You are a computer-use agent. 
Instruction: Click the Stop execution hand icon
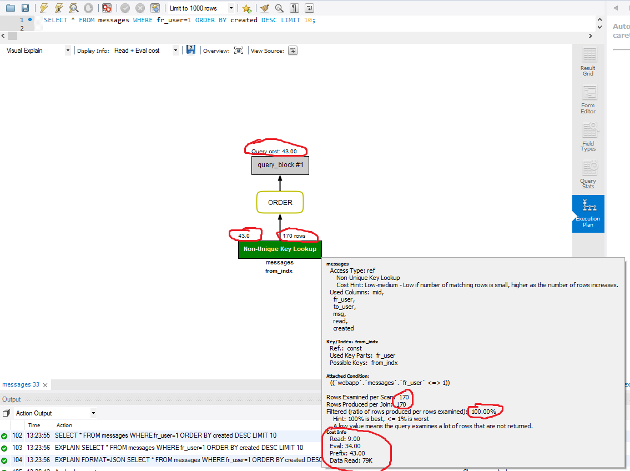(88, 8)
